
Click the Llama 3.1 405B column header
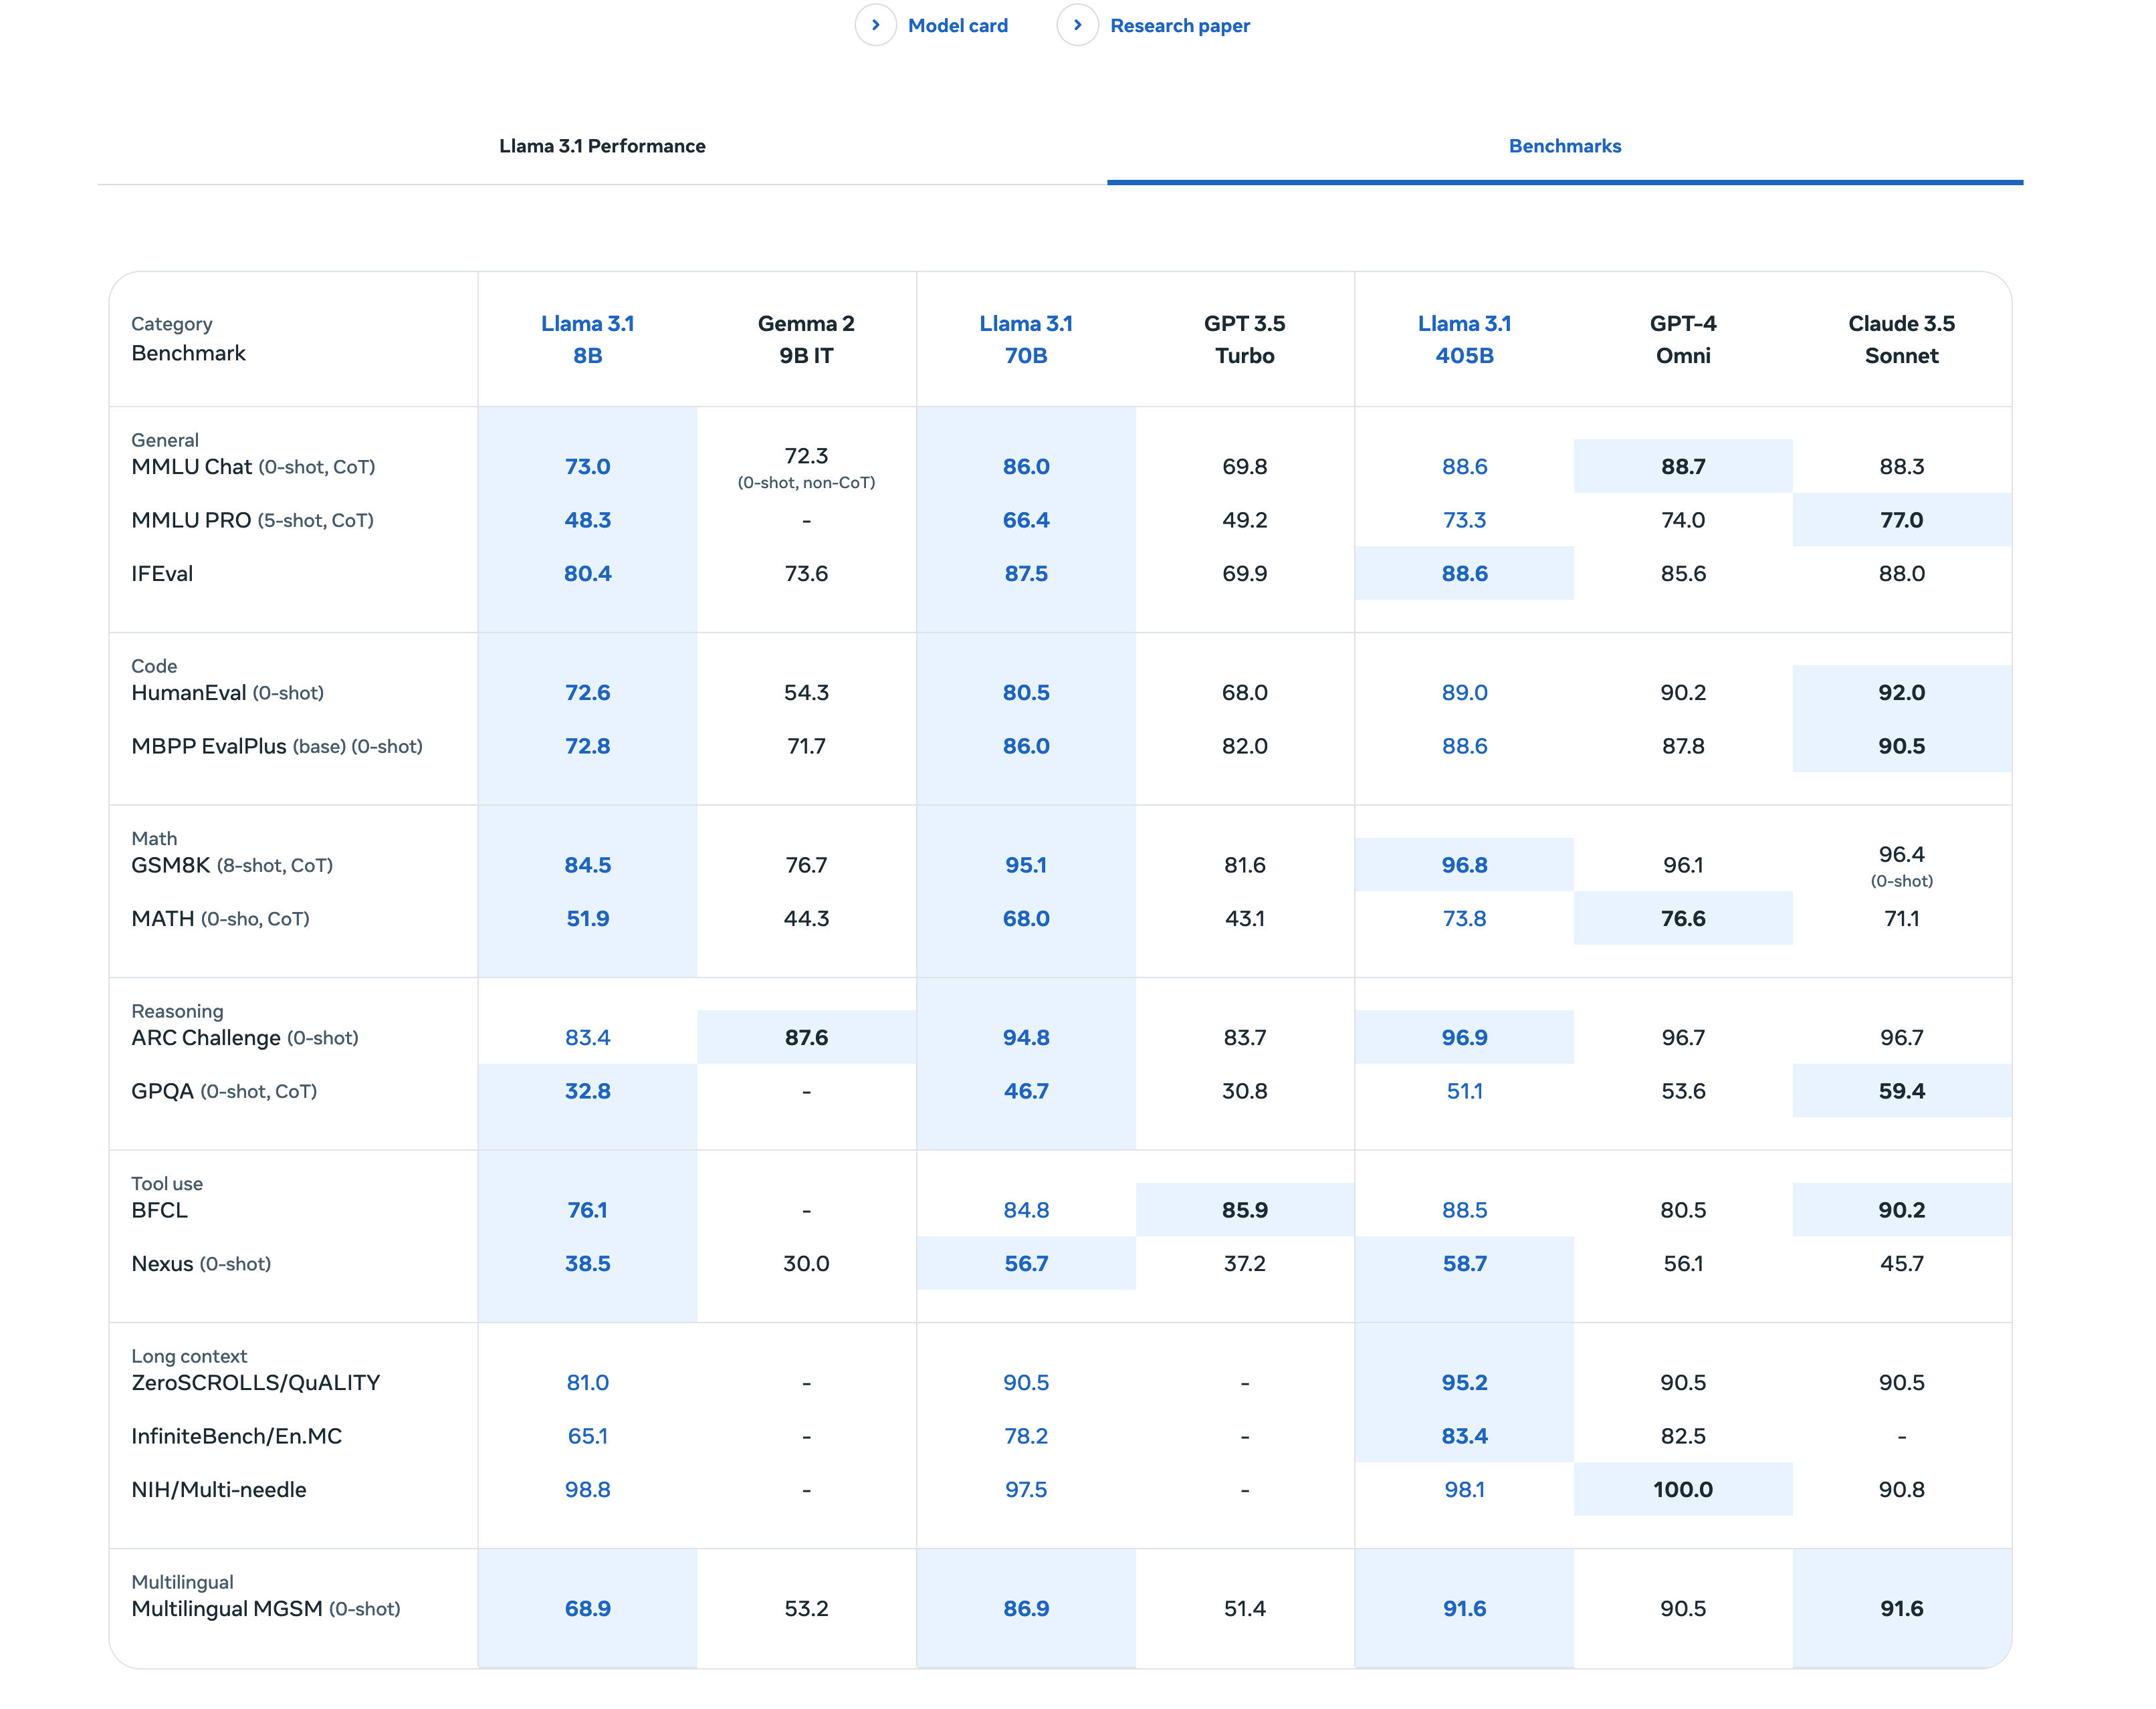1464,339
